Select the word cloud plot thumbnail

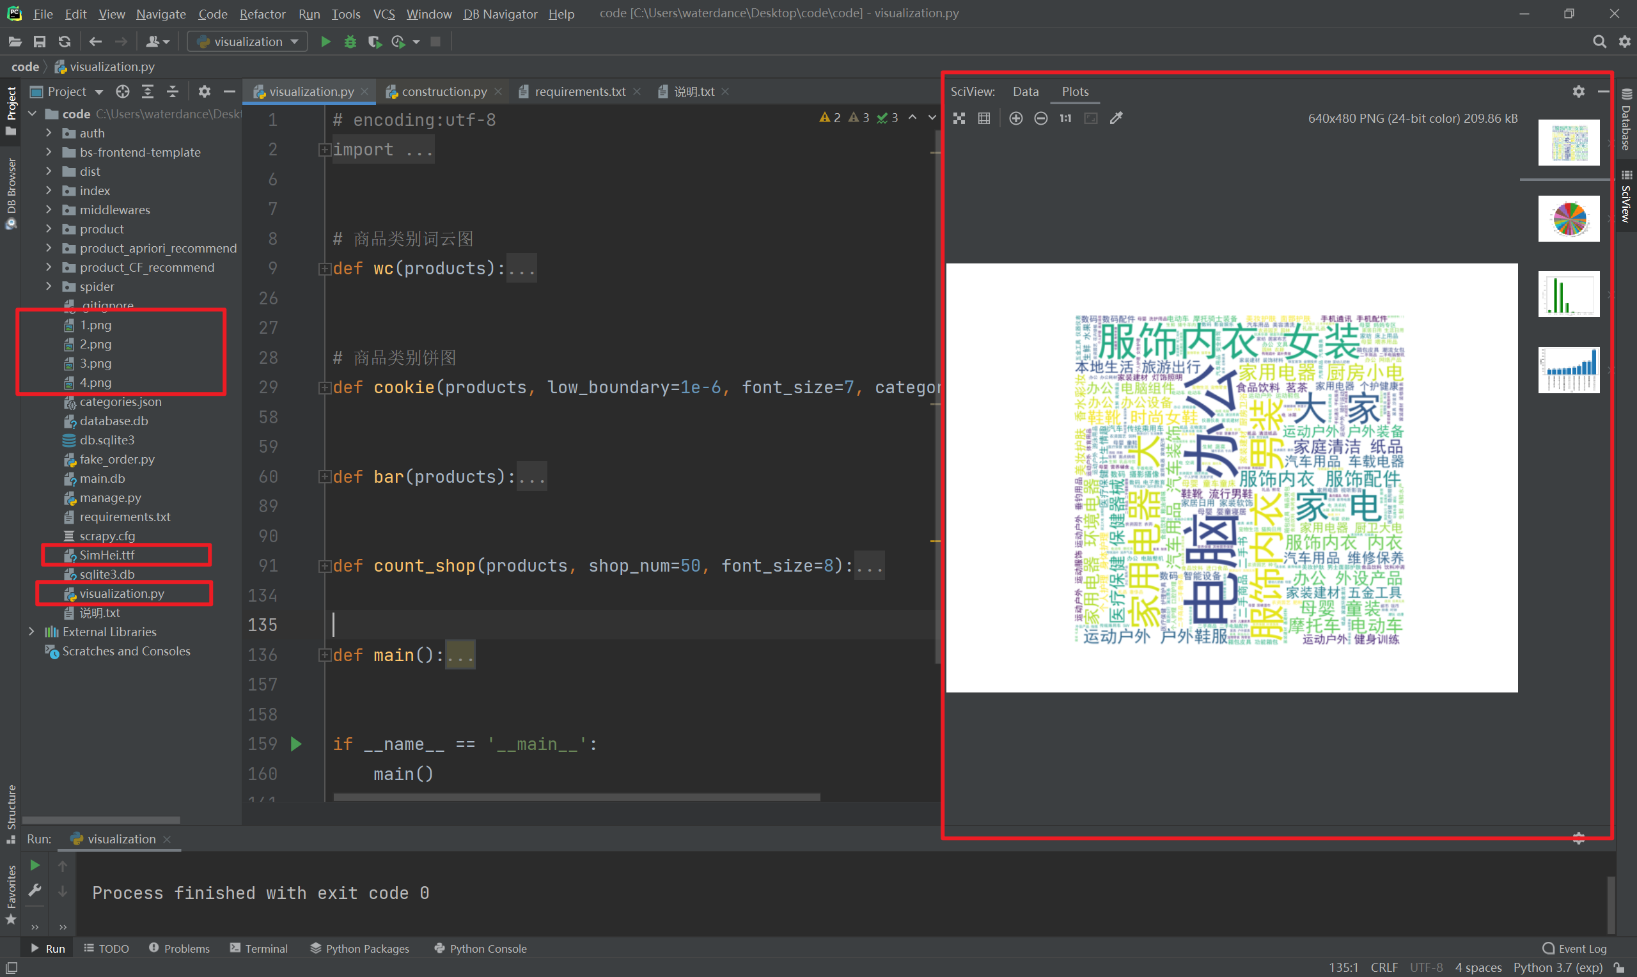[x=1569, y=142]
